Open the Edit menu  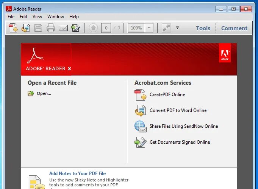23,17
